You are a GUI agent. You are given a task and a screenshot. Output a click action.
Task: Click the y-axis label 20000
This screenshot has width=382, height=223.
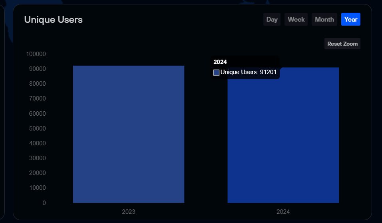(37, 173)
